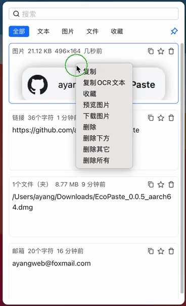The height and width of the screenshot is (306, 186).
Task: Delete the 邮箱 item with trash icon
Action: [x=171, y=251]
